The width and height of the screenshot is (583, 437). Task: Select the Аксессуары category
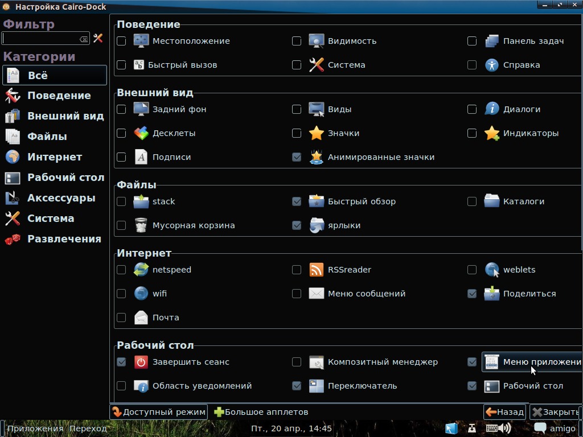(x=55, y=197)
